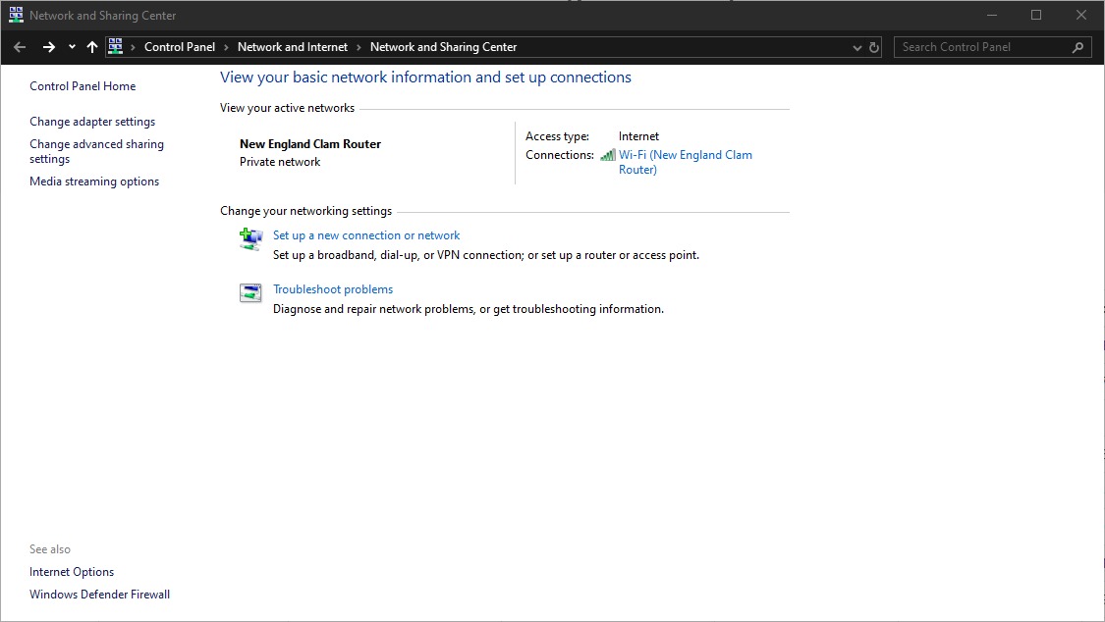This screenshot has width=1105, height=622.
Task: Click the Back navigation arrow
Action: (x=20, y=47)
